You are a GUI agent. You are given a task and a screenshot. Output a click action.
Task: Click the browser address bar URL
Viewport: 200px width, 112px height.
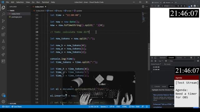(169, 6)
